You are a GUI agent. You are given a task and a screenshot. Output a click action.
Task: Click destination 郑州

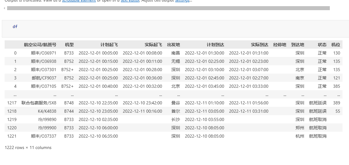point(300,128)
